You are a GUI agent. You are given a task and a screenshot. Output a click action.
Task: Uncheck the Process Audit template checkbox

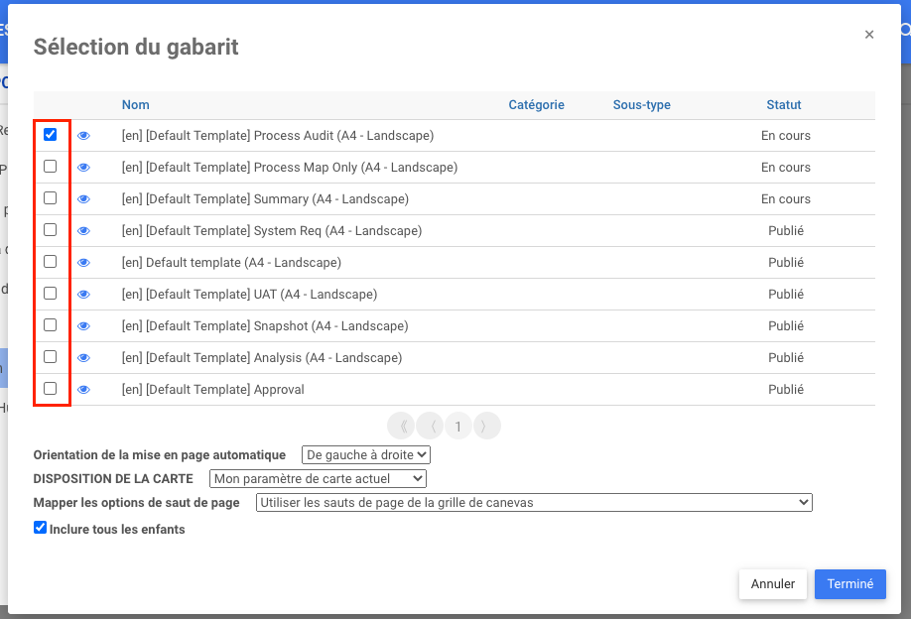(x=51, y=135)
